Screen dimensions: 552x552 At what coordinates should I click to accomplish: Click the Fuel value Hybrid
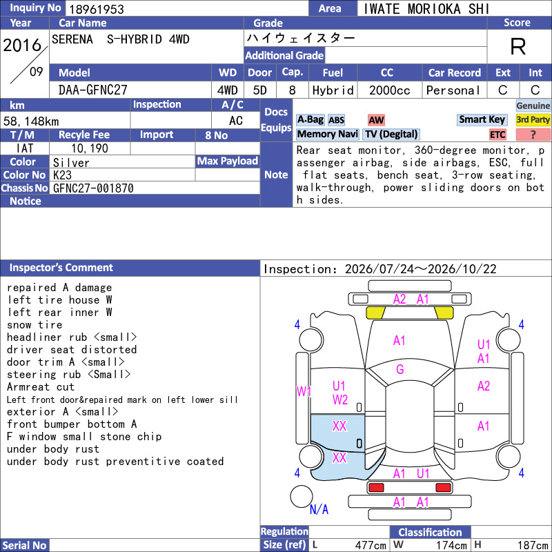coord(333,90)
